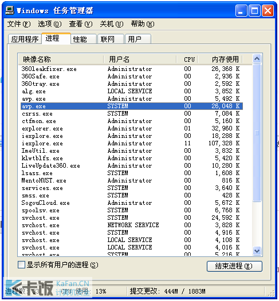Open the 文件(F) menu

[x=19, y=24]
